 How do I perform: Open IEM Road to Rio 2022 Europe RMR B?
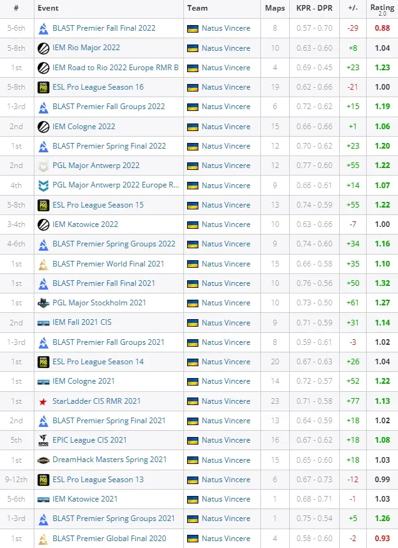pyautogui.click(x=116, y=68)
